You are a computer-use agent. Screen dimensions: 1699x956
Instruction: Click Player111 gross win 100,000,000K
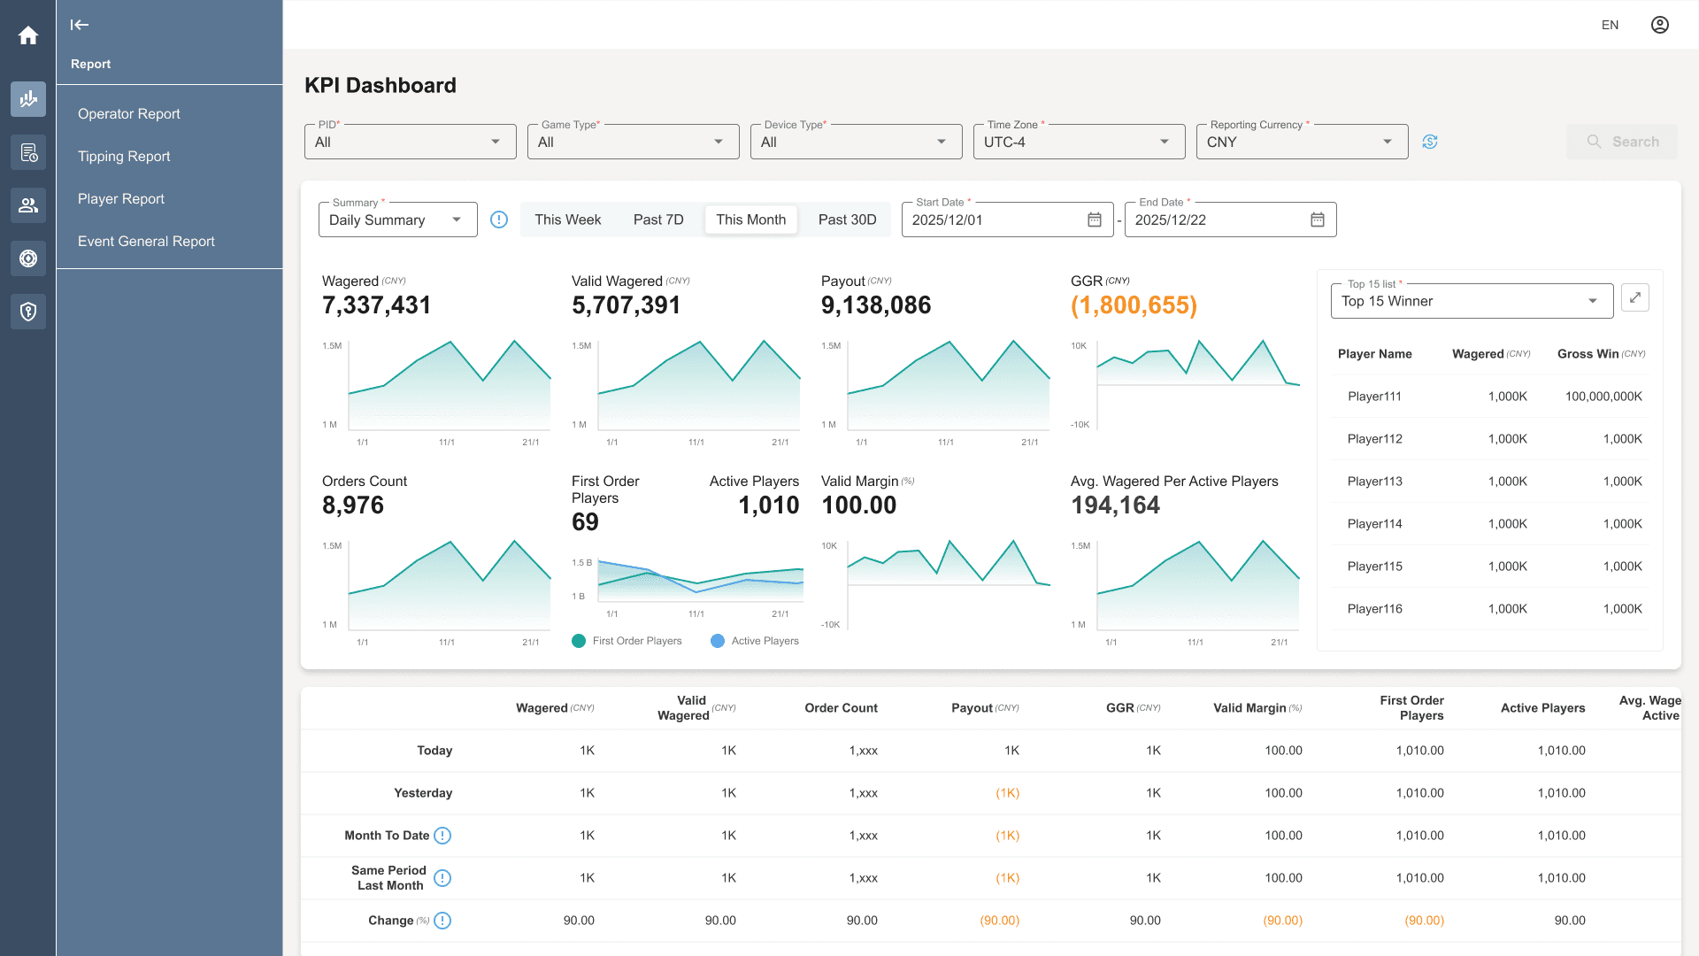point(1603,397)
